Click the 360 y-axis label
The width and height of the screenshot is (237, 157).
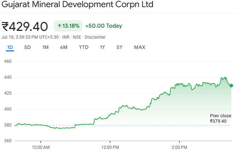8,141
